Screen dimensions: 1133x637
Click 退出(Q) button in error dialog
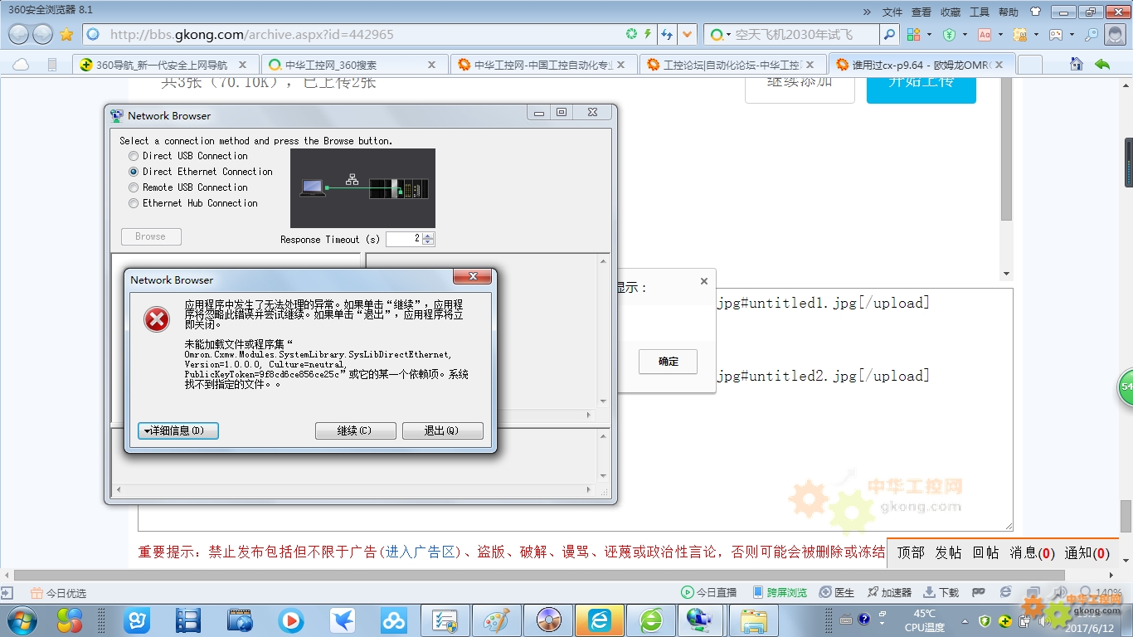442,430
